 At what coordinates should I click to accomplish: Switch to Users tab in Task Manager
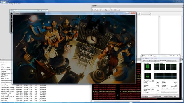click(175, 61)
